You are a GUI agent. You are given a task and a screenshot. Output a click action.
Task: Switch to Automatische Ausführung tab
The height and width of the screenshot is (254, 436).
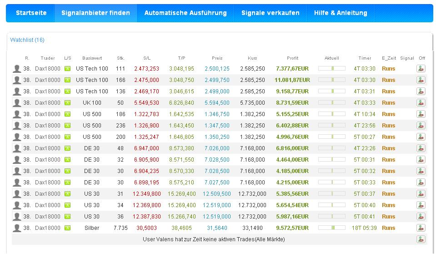(x=185, y=13)
